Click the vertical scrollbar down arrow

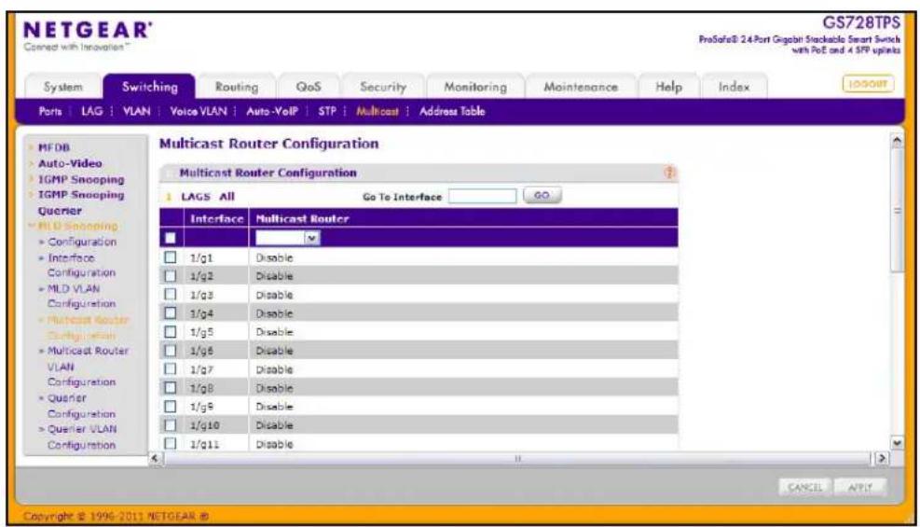(x=897, y=443)
